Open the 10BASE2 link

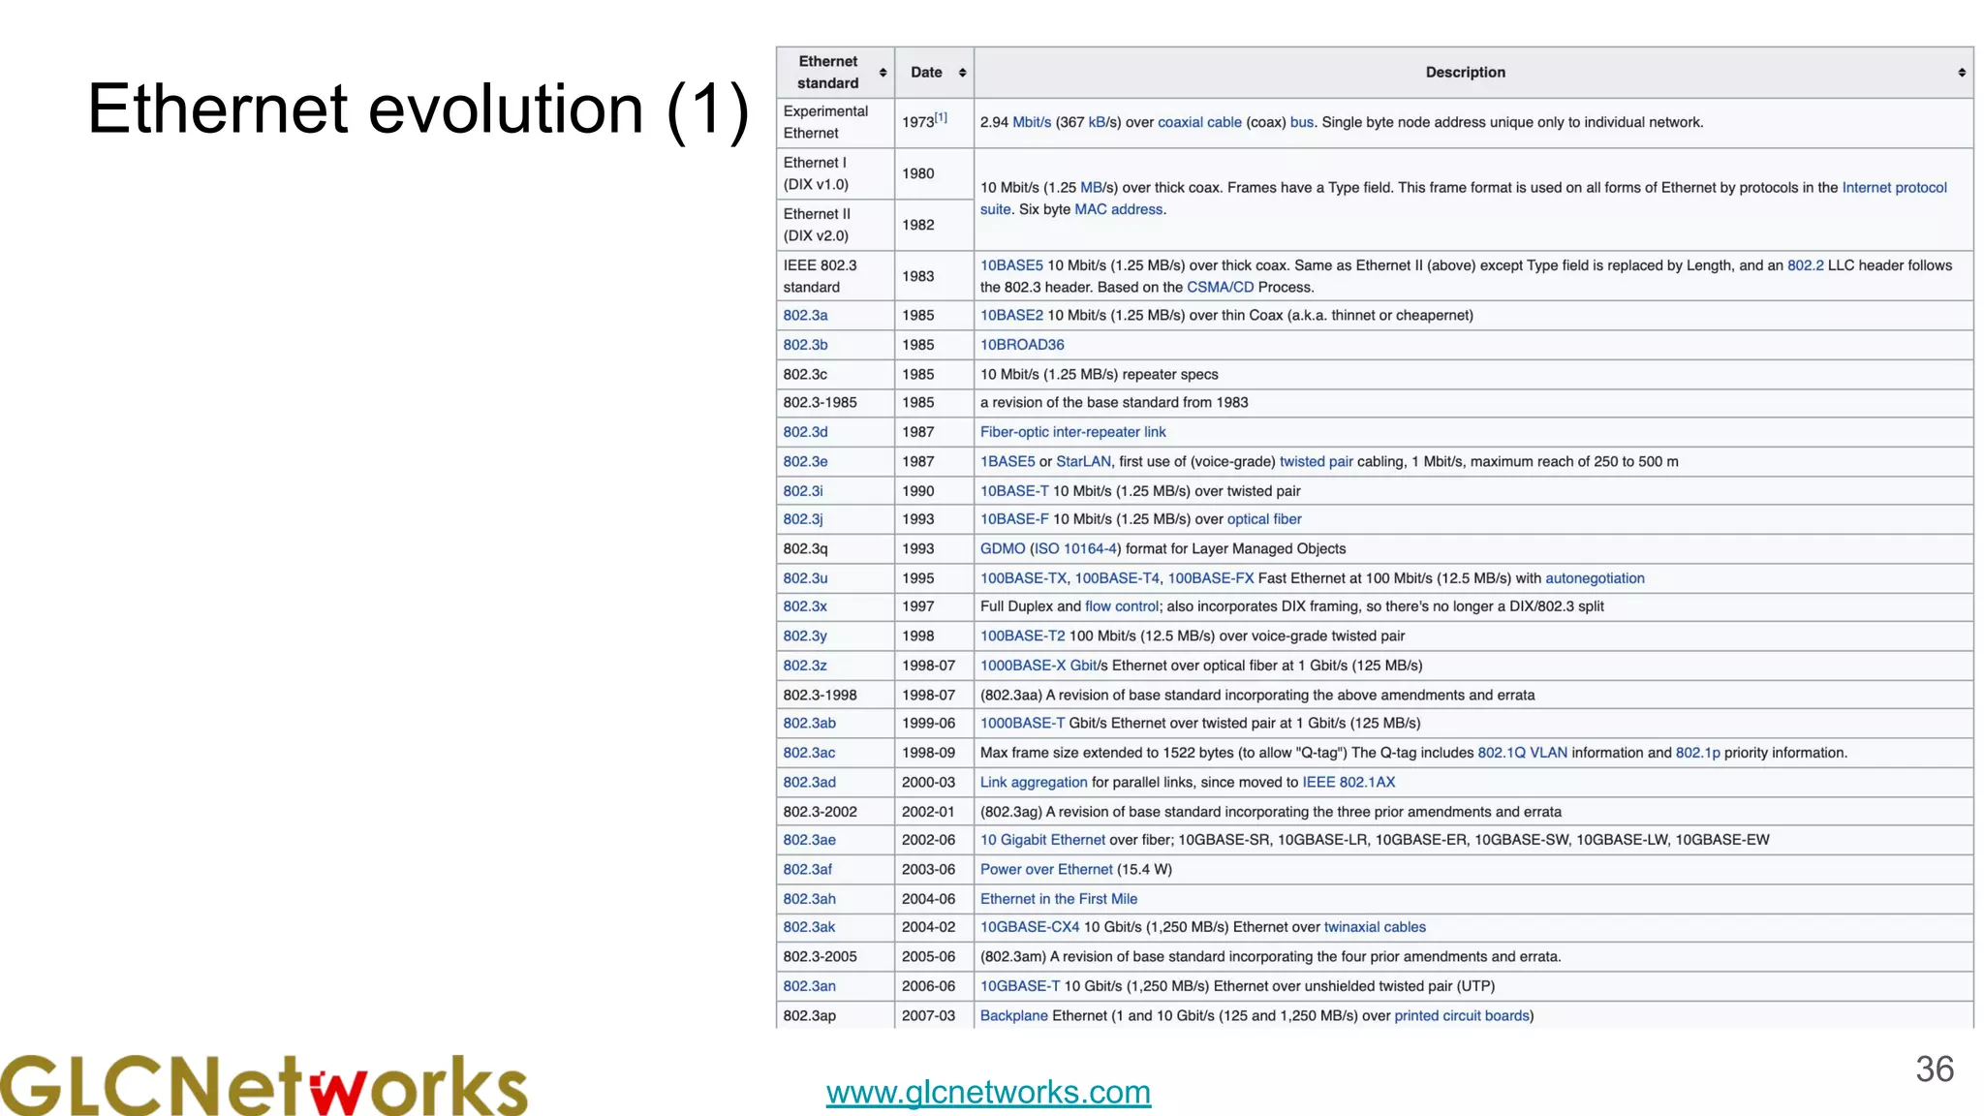point(1011,316)
